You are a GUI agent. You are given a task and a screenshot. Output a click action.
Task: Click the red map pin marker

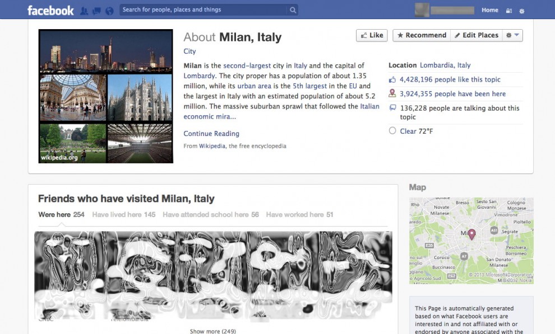471,234
